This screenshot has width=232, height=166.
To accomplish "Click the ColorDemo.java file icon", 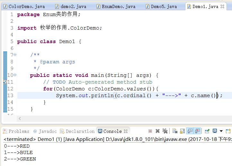I will point(5,6).
